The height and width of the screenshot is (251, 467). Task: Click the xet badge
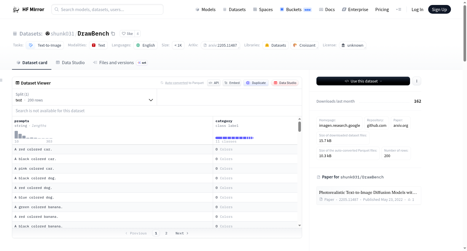(142, 63)
